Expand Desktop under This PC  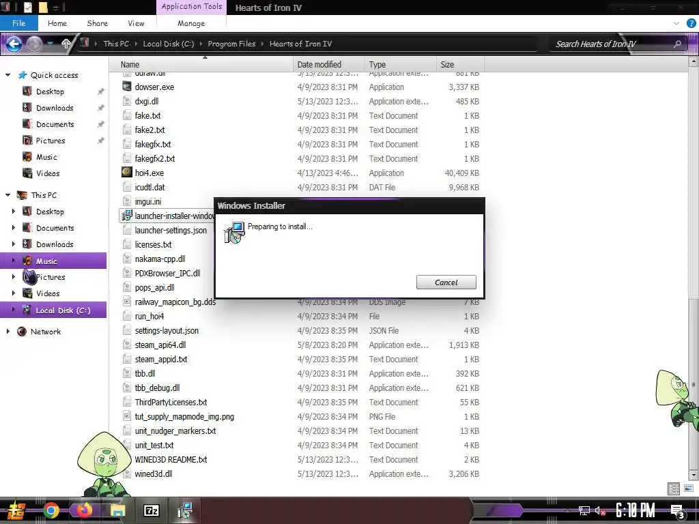coord(14,212)
